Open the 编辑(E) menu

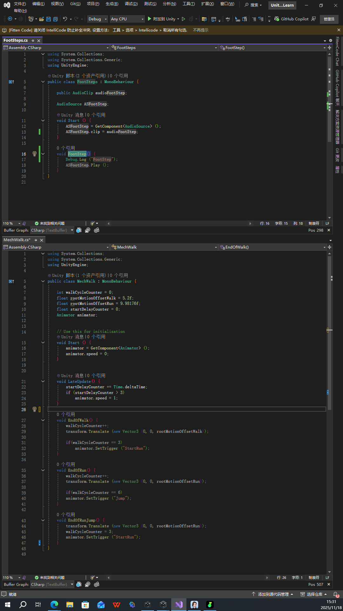pos(38,4)
